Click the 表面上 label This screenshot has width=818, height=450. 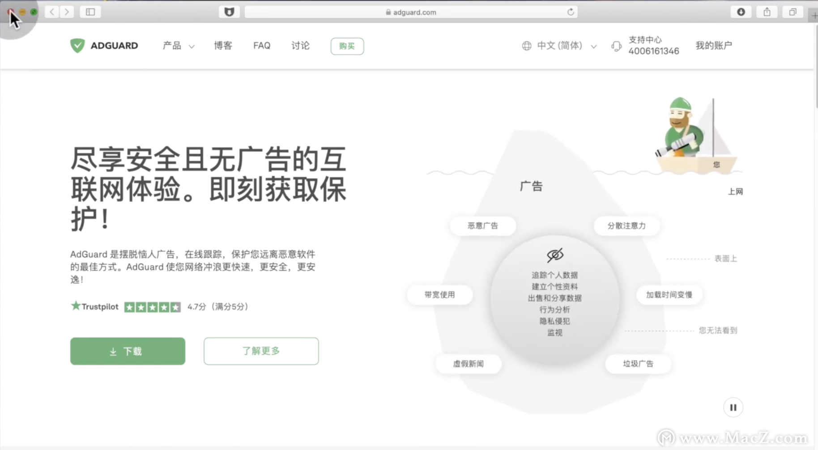[x=725, y=259]
